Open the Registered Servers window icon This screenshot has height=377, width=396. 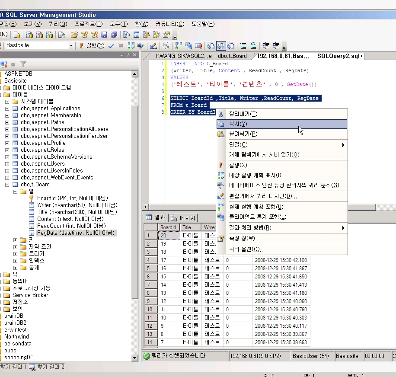coord(126,35)
